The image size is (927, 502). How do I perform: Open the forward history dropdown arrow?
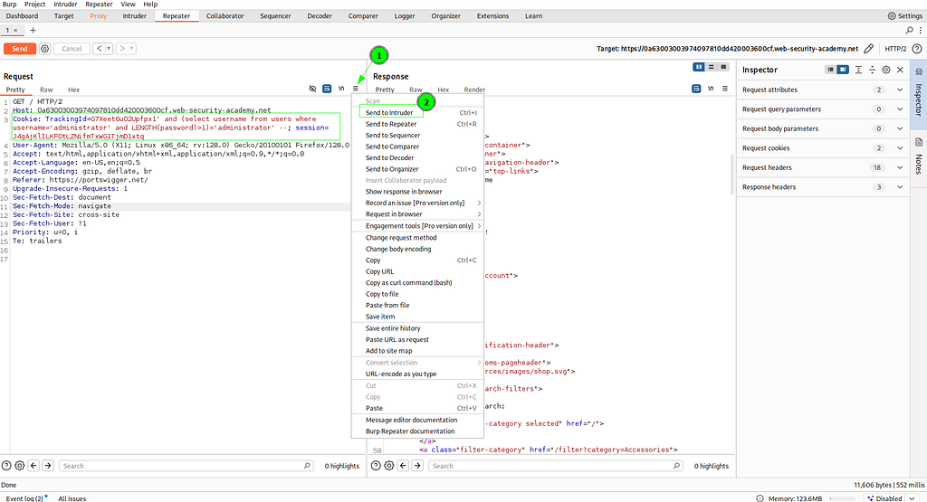[132, 49]
